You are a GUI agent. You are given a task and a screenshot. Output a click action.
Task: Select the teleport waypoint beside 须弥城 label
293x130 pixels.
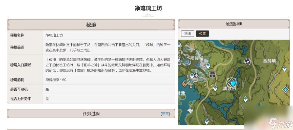tap(208, 66)
